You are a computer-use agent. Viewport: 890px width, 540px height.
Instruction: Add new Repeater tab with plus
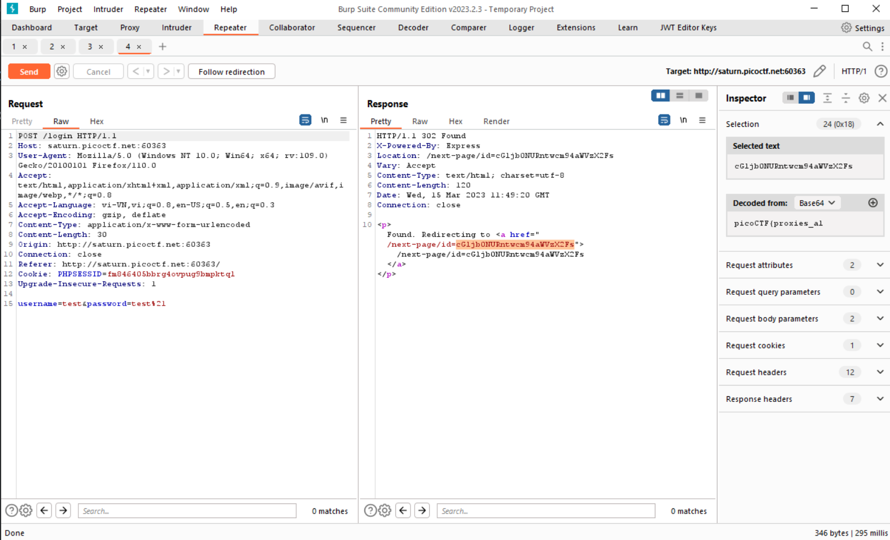pos(162,47)
